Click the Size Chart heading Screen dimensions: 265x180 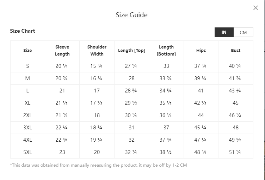23,31
